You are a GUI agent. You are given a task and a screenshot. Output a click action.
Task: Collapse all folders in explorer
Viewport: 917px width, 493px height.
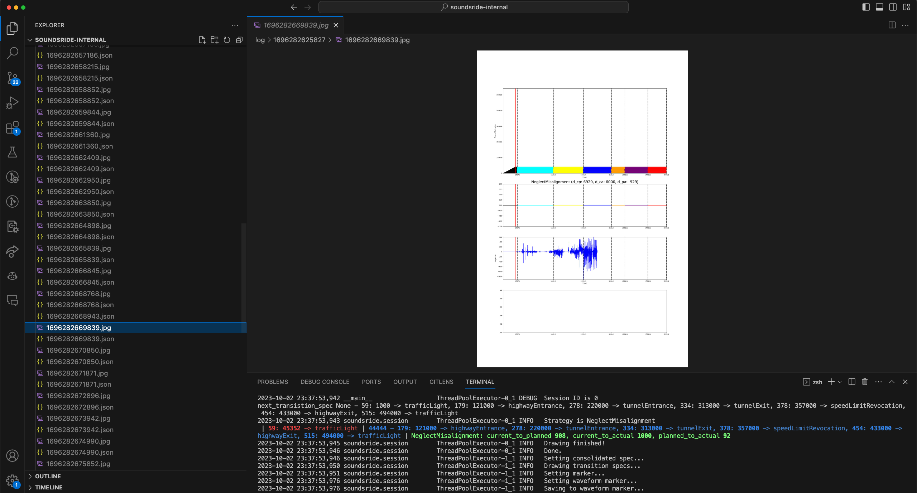point(239,40)
